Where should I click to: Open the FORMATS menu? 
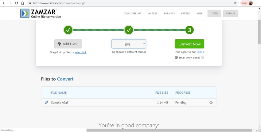click(169, 13)
